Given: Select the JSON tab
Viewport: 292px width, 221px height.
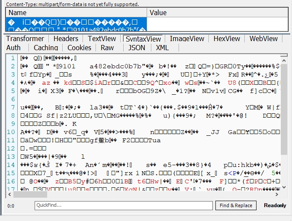Looking at the screenshot, I should pos(137,48).
